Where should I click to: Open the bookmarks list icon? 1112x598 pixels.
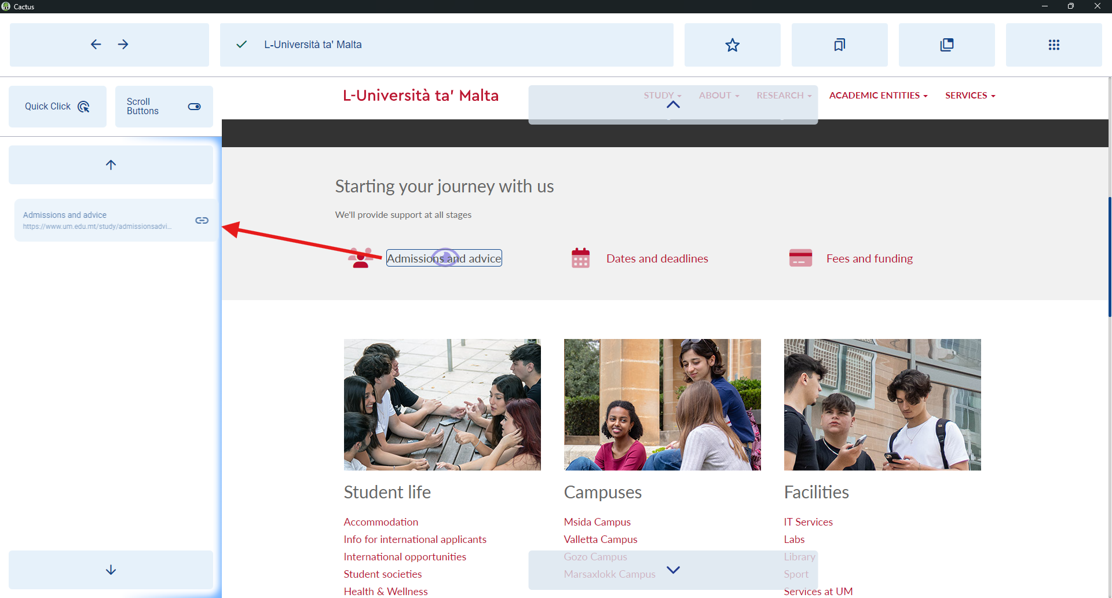839,45
